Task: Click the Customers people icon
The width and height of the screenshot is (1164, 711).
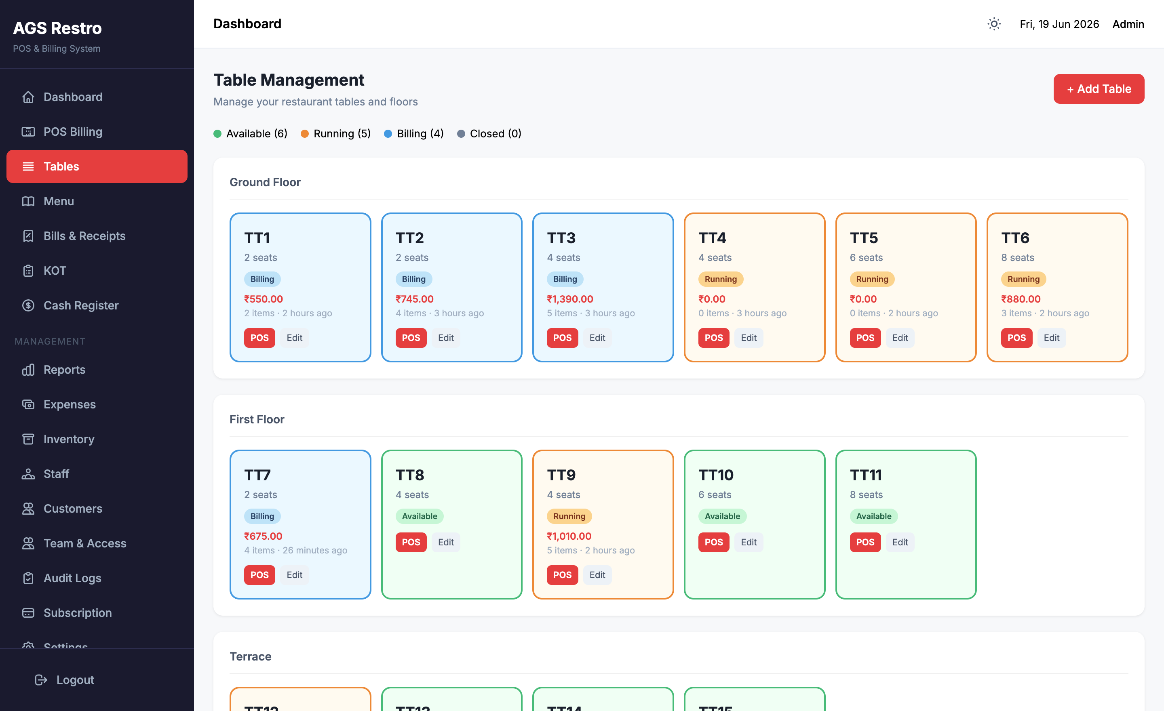Action: click(x=28, y=509)
